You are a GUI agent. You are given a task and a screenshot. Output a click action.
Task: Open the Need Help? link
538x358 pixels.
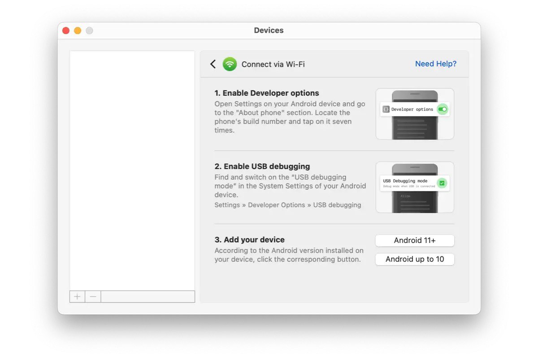pos(436,64)
